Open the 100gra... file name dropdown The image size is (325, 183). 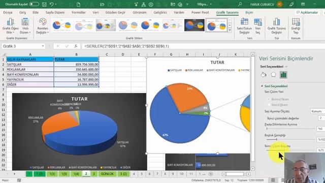tap(211, 4)
